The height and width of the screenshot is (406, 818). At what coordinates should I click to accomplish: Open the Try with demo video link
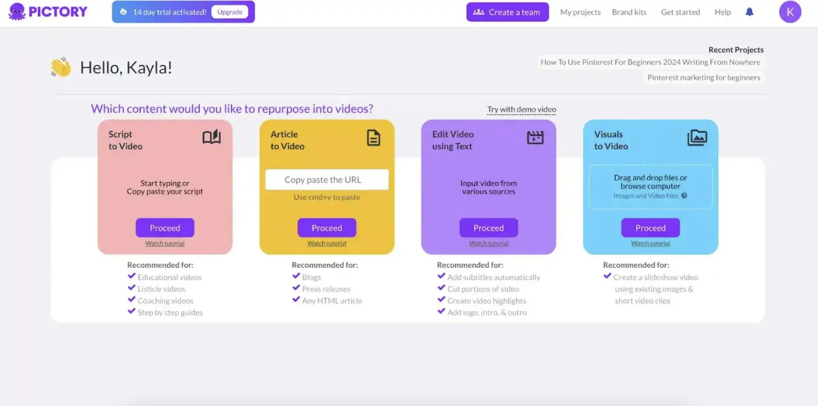(521, 109)
